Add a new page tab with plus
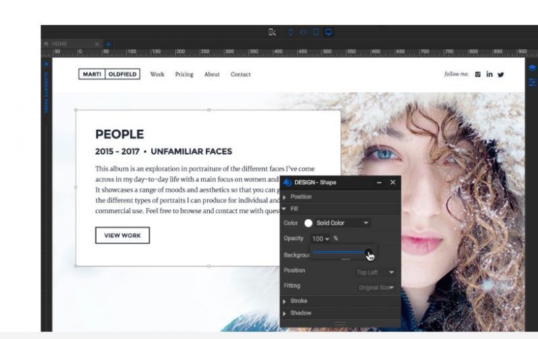Viewport: 538px width, 339px height. pos(108,44)
